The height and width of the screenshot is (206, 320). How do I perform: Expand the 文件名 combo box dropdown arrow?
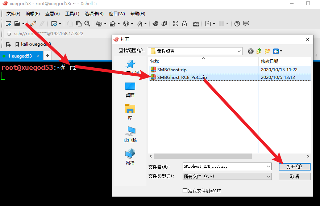point(269,167)
